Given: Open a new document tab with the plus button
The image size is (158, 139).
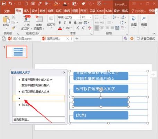Looking at the screenshot, I should pos(77,38).
